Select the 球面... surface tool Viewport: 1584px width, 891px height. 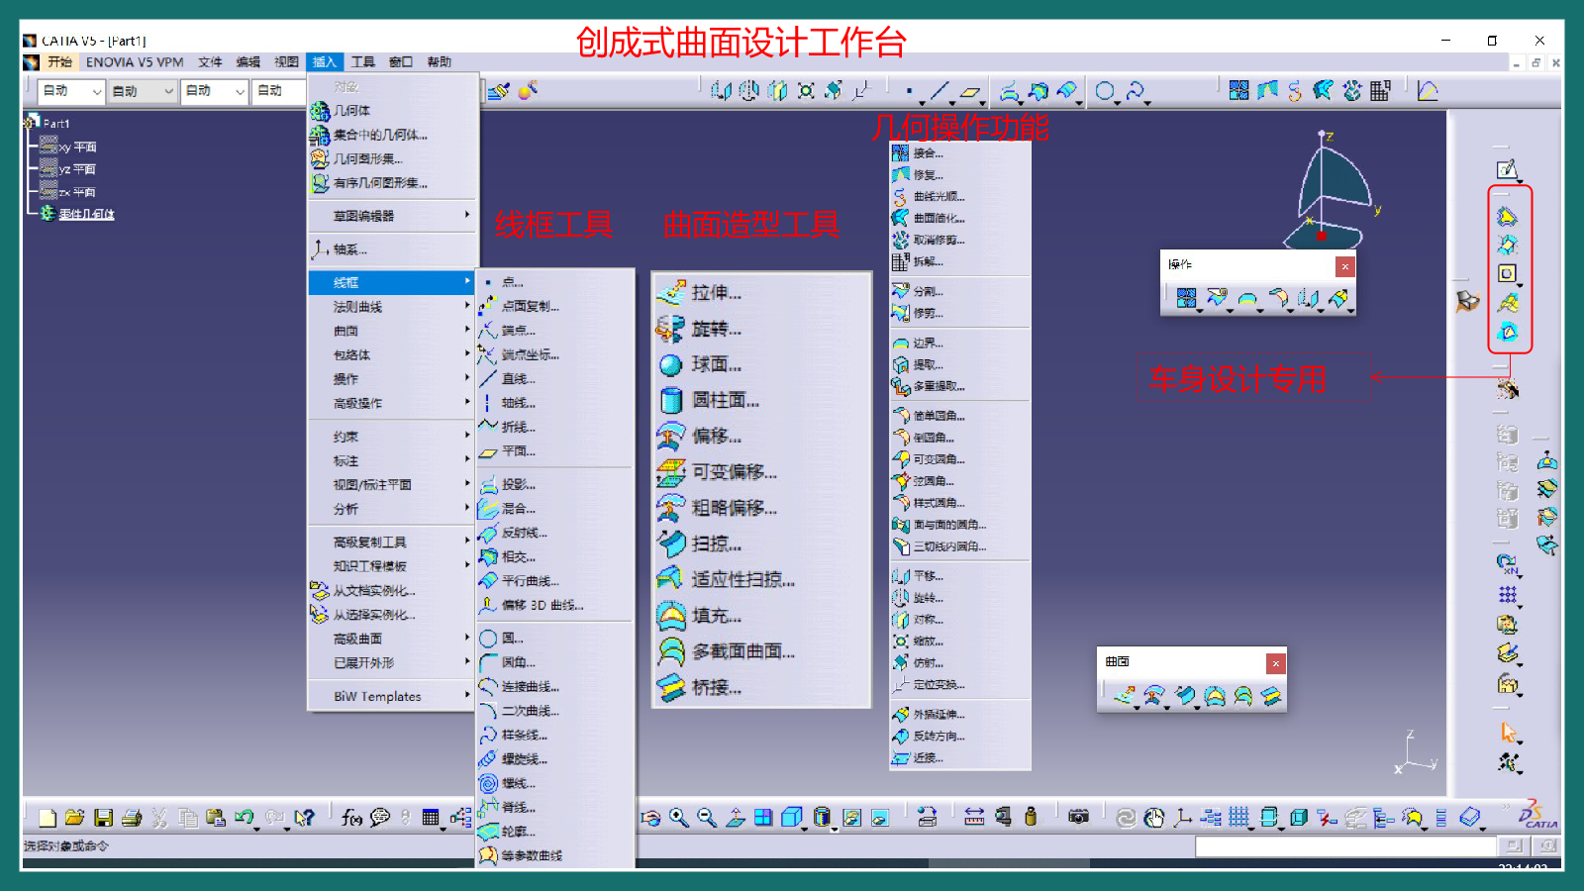click(x=760, y=365)
